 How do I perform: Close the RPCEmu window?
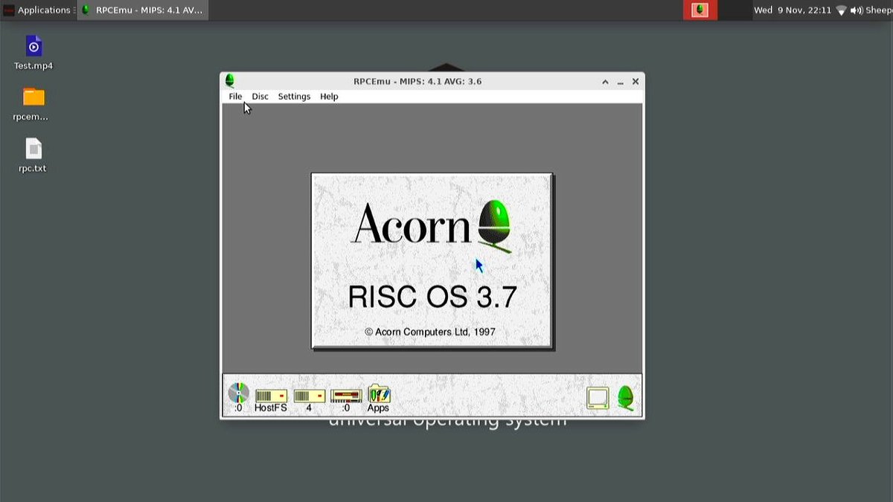point(636,81)
